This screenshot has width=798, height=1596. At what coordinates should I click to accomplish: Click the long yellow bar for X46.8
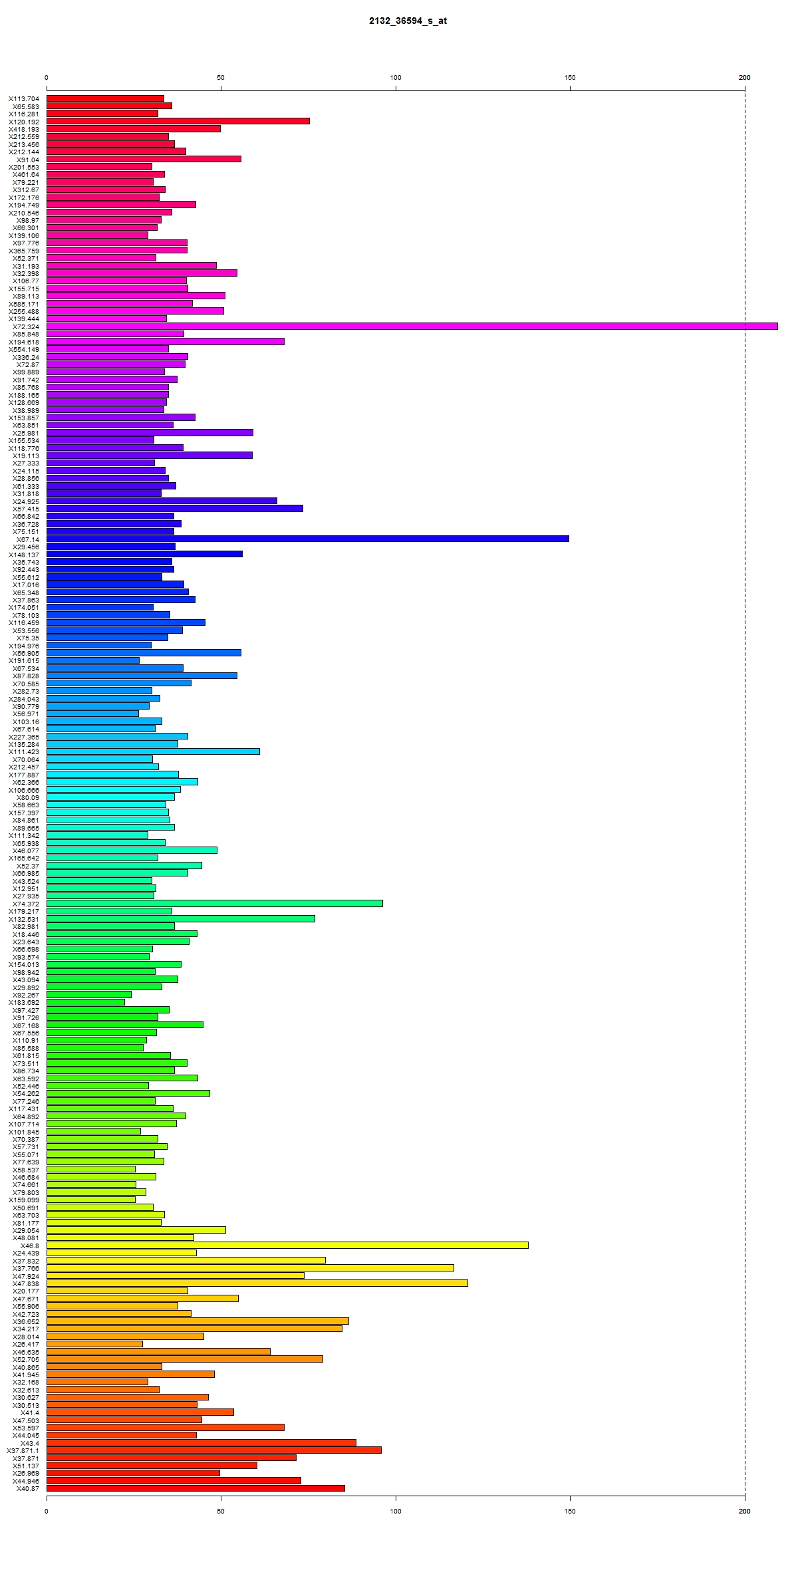pyautogui.click(x=287, y=1245)
